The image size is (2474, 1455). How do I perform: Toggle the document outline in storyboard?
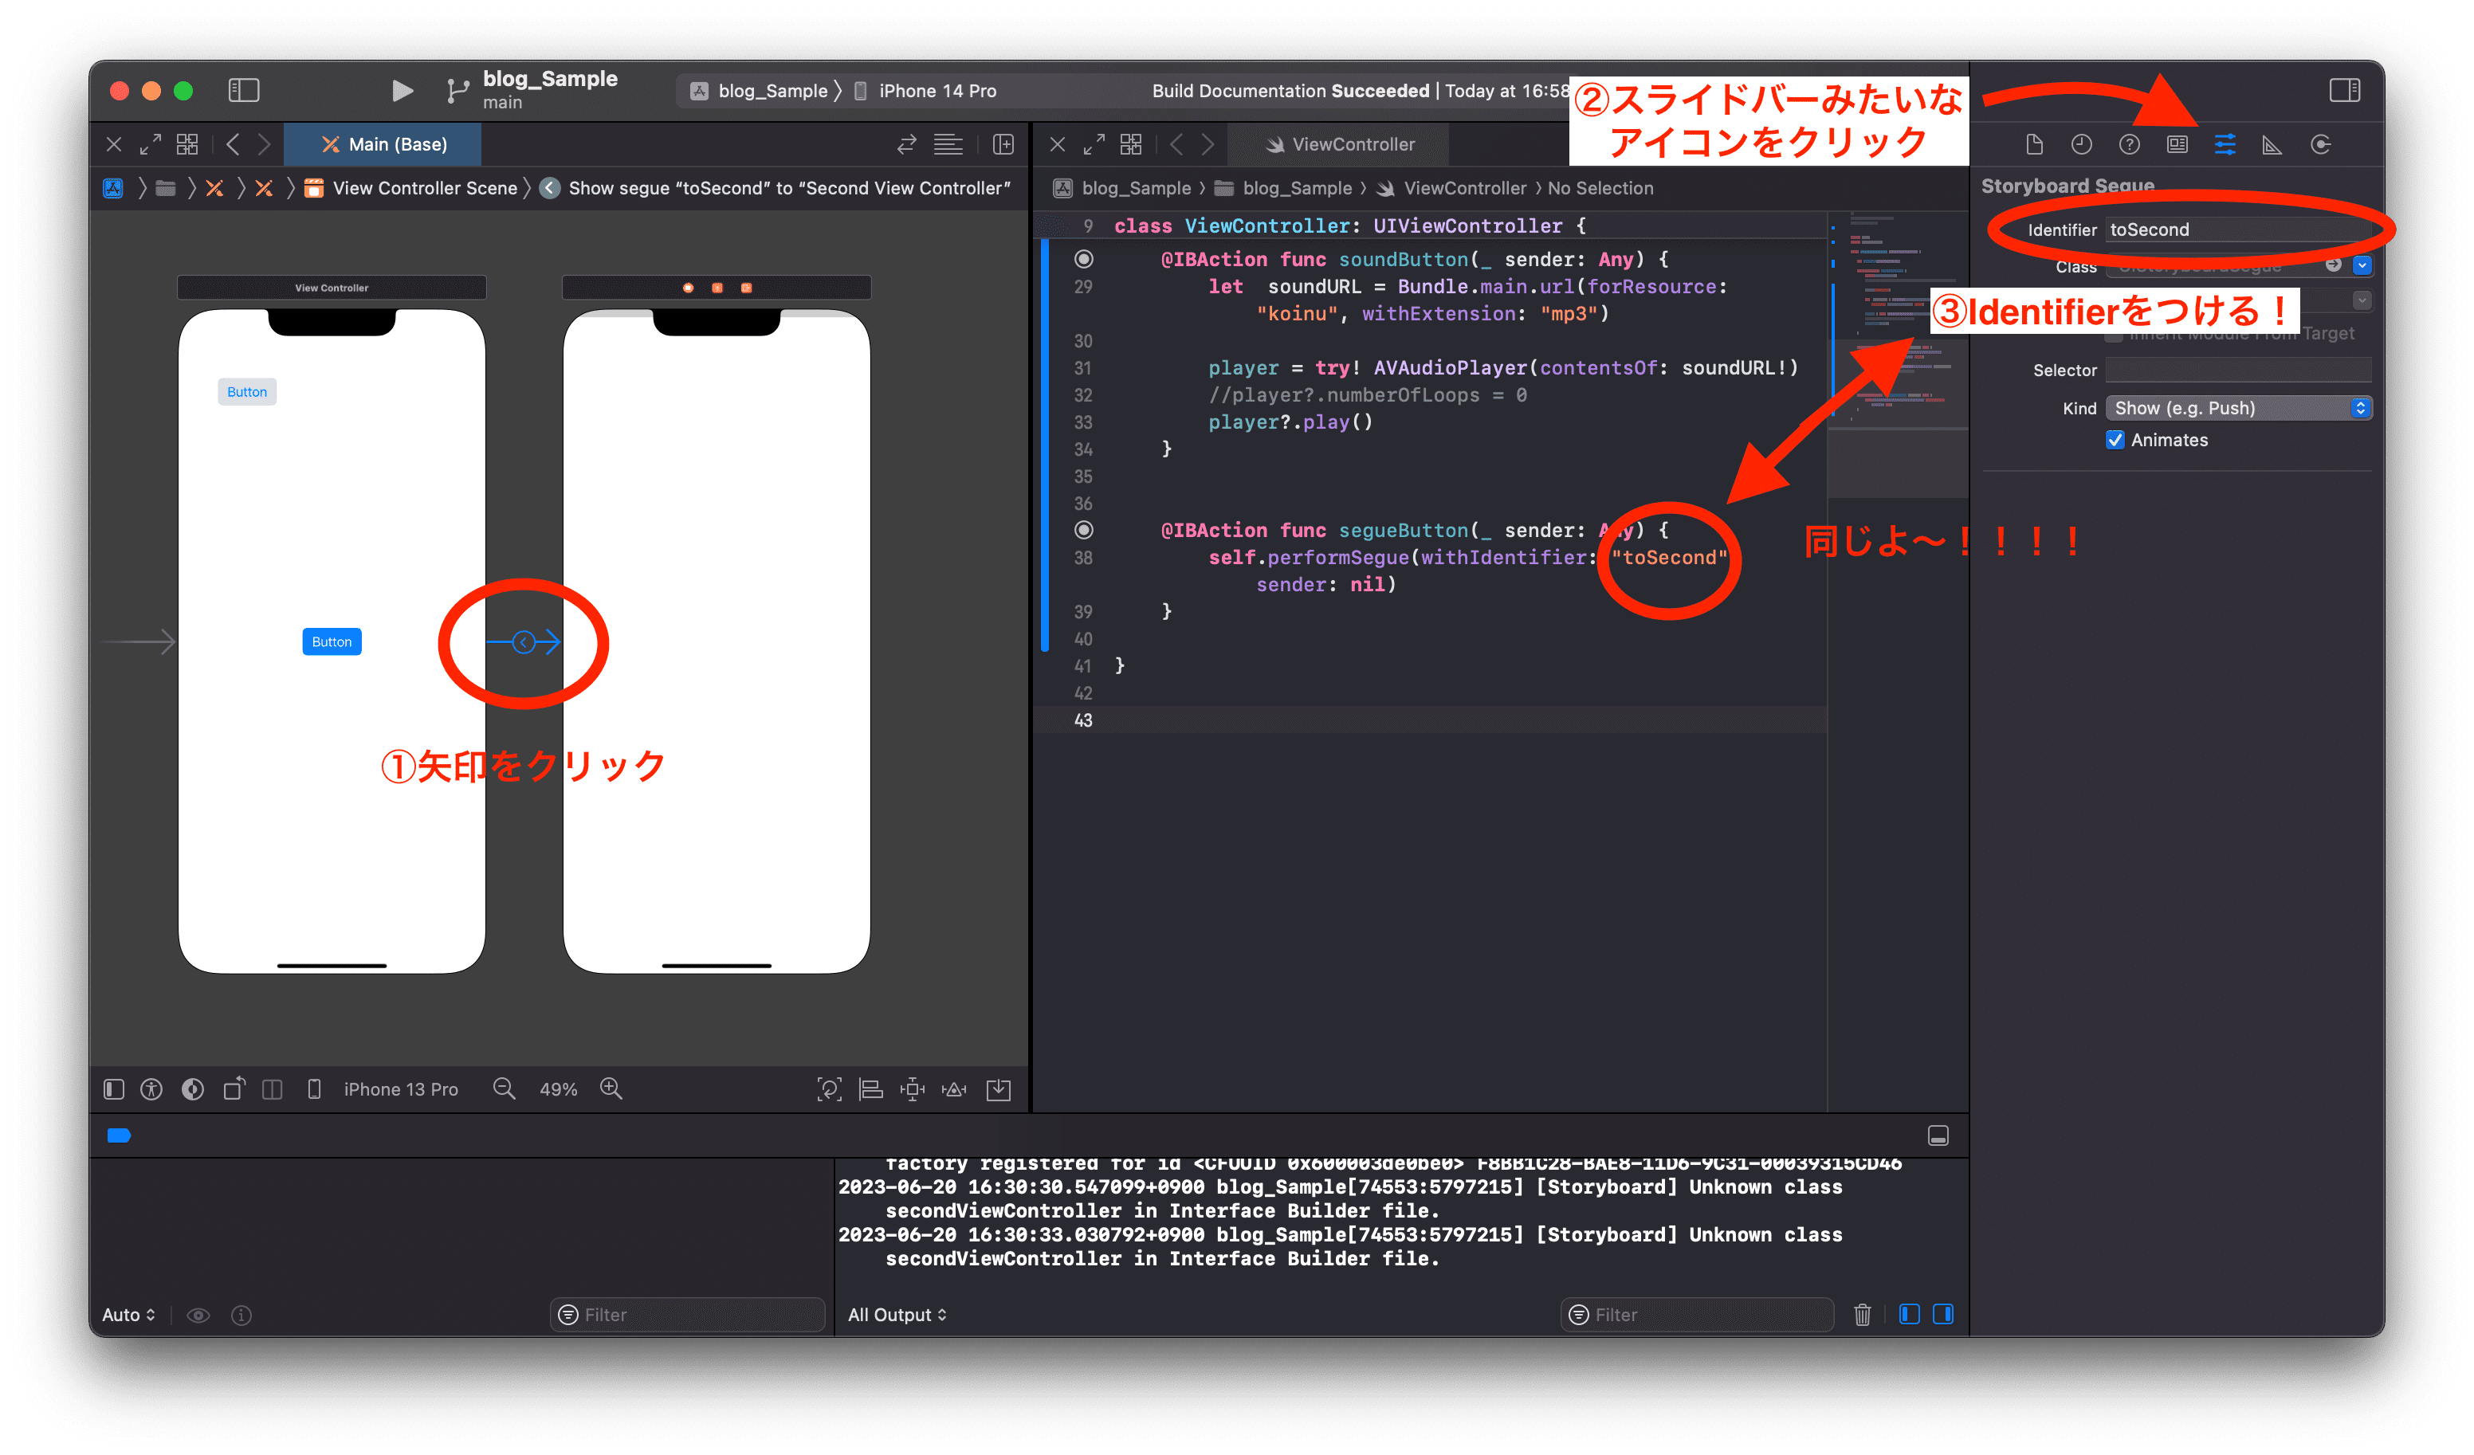tap(114, 1088)
